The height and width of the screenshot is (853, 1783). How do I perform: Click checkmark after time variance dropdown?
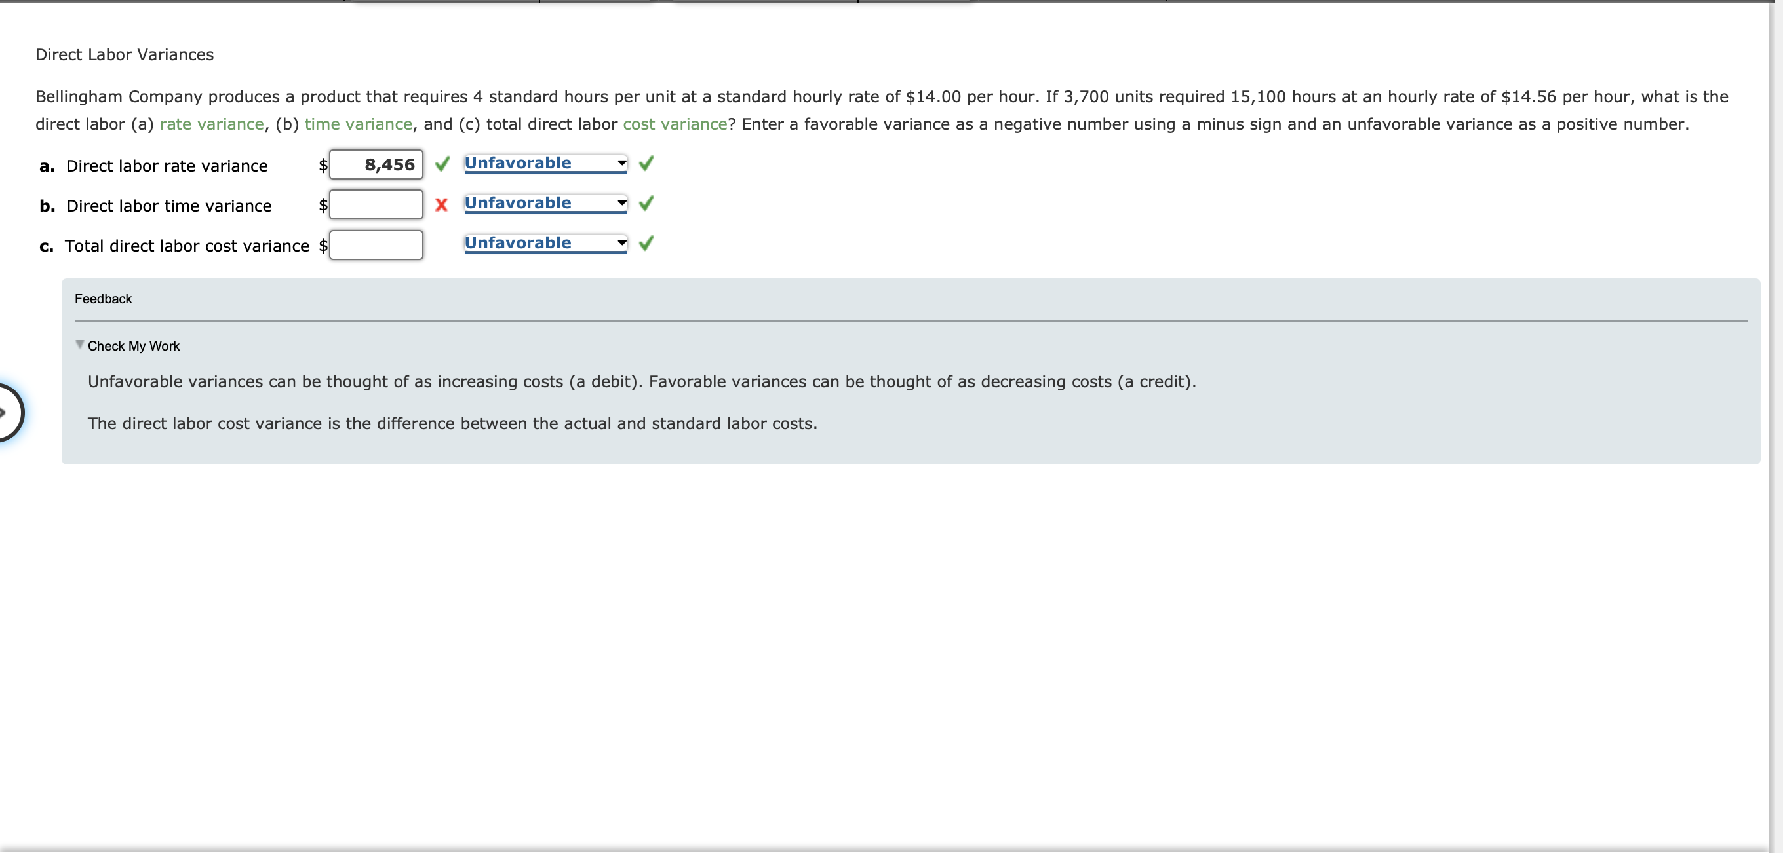point(646,203)
